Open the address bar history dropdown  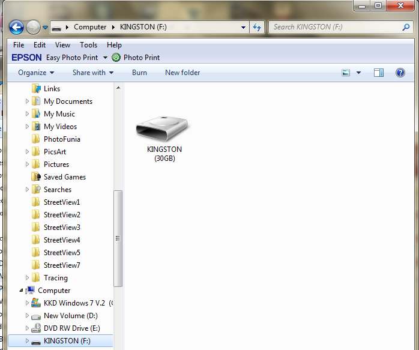click(x=243, y=27)
